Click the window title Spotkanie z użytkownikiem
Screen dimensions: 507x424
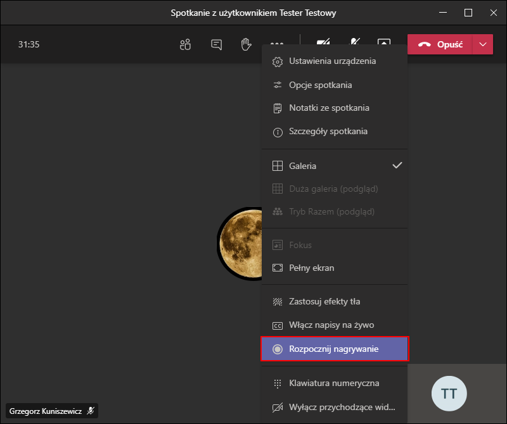tap(253, 13)
